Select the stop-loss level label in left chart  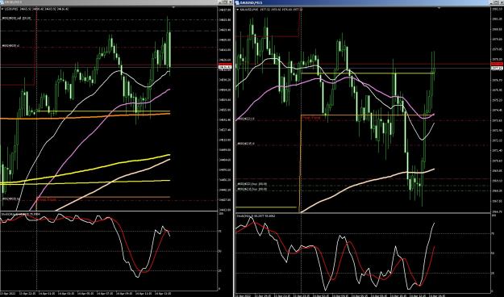11,46
